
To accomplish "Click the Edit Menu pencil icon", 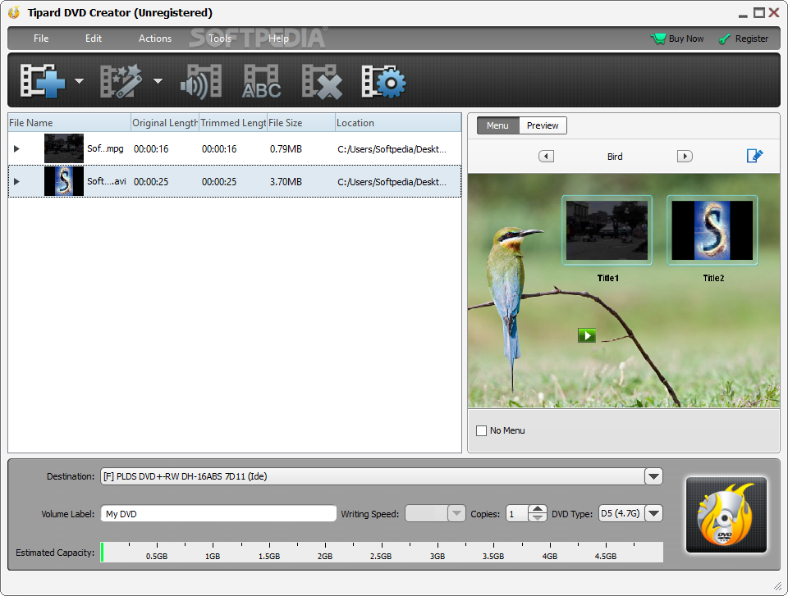I will 754,156.
